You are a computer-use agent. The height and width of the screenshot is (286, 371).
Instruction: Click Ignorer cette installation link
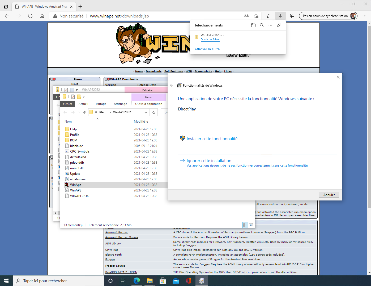[x=209, y=161]
